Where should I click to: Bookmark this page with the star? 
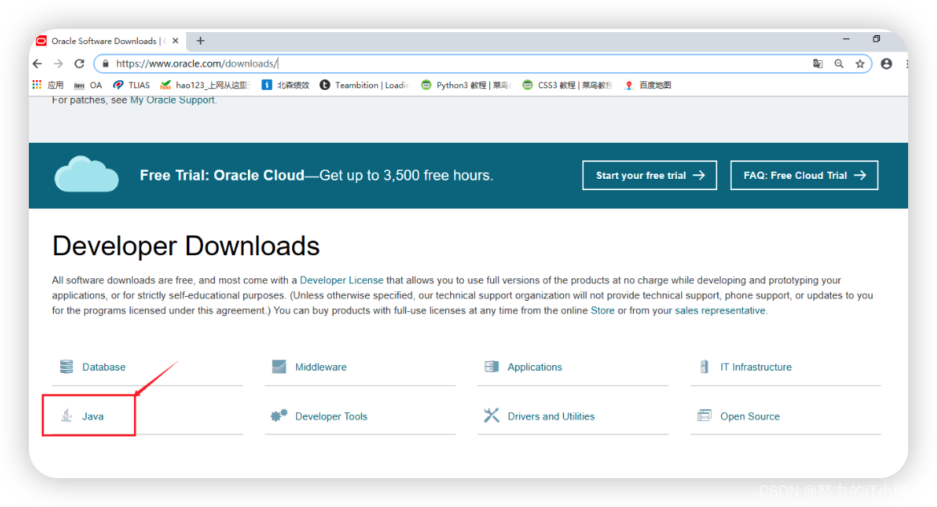[858, 63]
